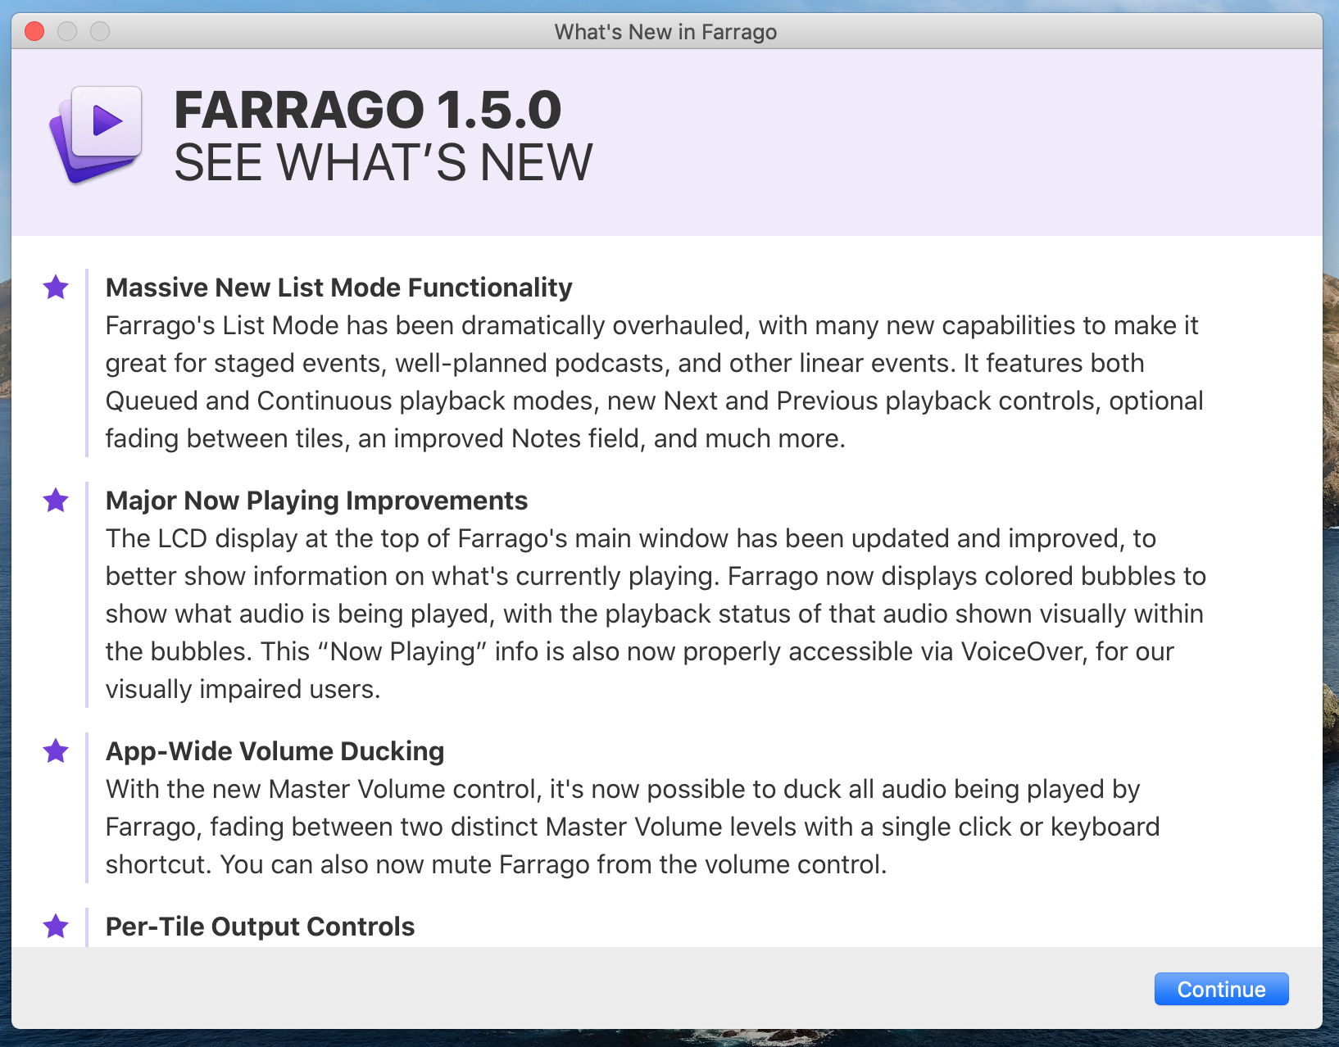Click the Per-Tile Output Controls heading
The image size is (1339, 1047).
pos(260,927)
